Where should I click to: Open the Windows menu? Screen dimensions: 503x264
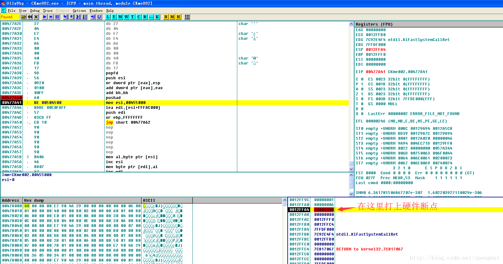tap(96, 10)
